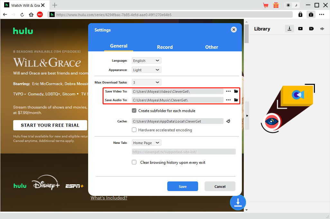Open the gift promotions panel
330x219 pixels.
pos(276,5)
